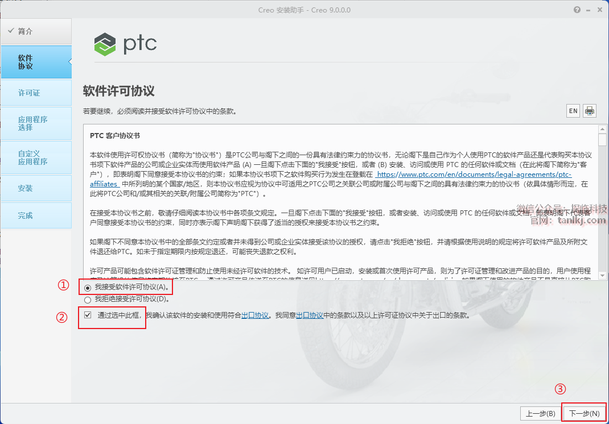
Task: Open the first 出口协议 link
Action: 255,315
